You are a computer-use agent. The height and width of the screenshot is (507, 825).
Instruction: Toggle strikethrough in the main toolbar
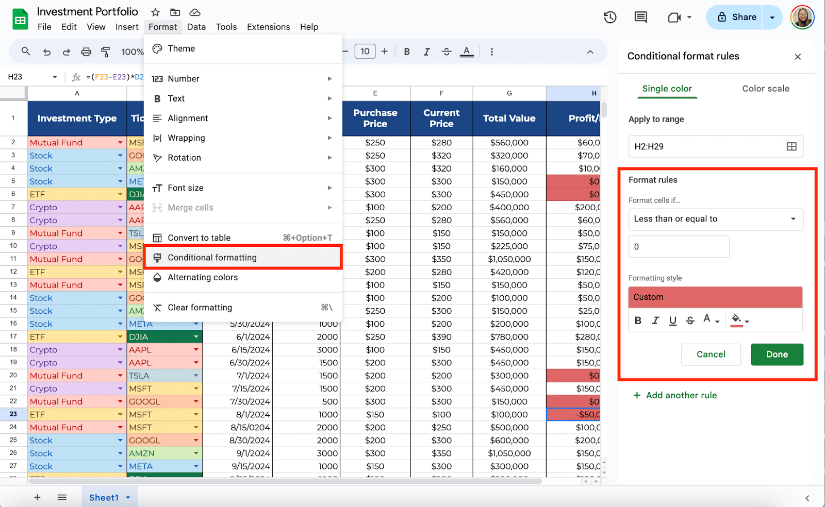tap(447, 52)
